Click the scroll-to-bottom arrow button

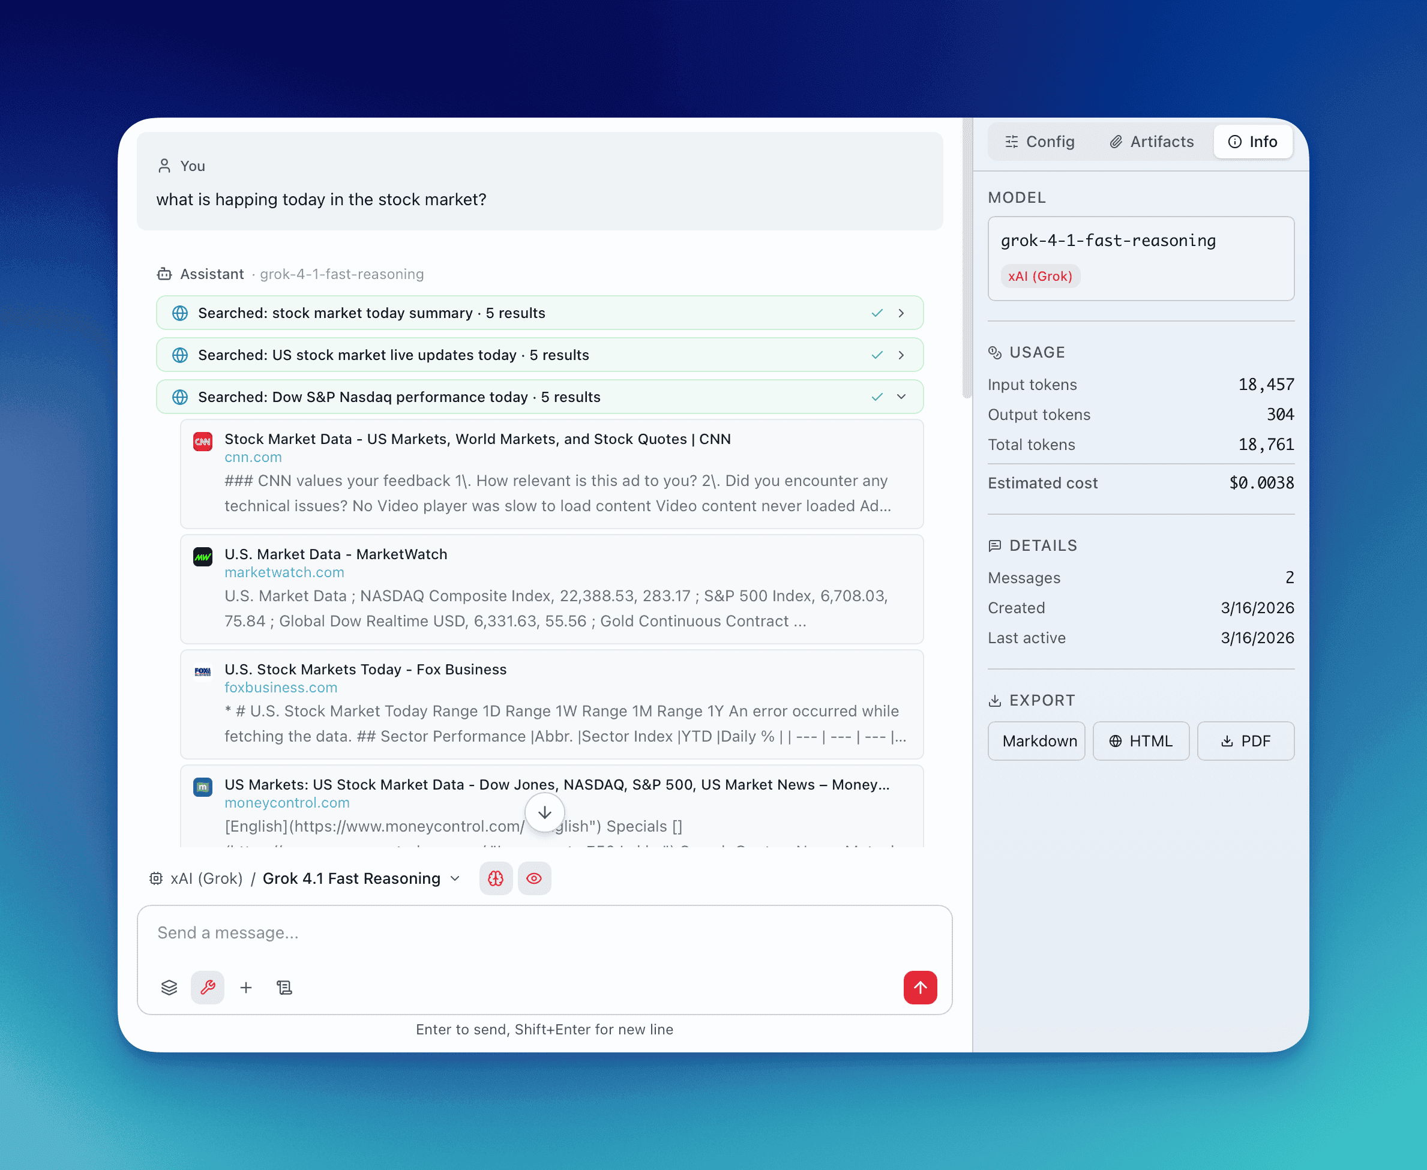545,812
